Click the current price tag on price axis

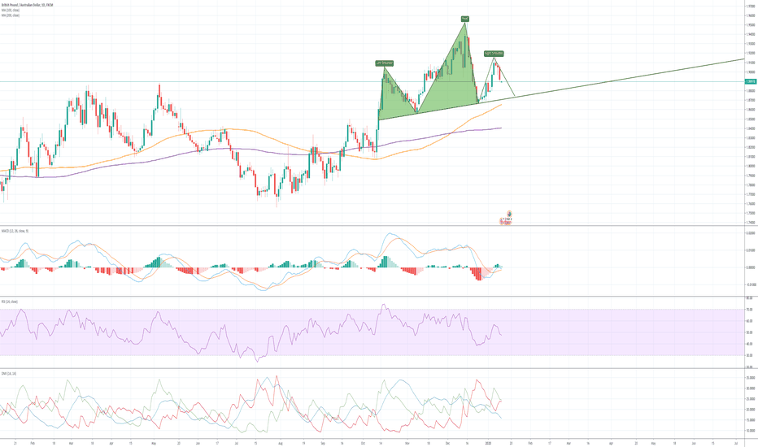click(x=749, y=81)
